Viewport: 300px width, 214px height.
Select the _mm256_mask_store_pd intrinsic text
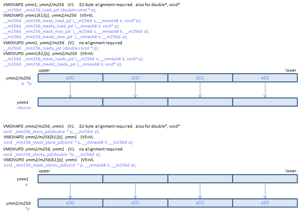[68, 142]
